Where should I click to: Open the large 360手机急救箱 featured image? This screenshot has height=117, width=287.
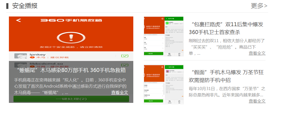tap(71, 60)
